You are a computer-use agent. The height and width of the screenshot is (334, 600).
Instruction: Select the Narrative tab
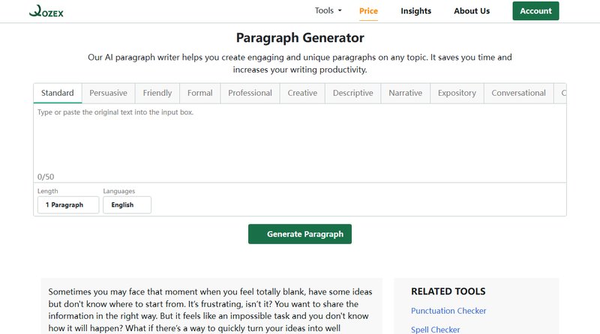405,93
